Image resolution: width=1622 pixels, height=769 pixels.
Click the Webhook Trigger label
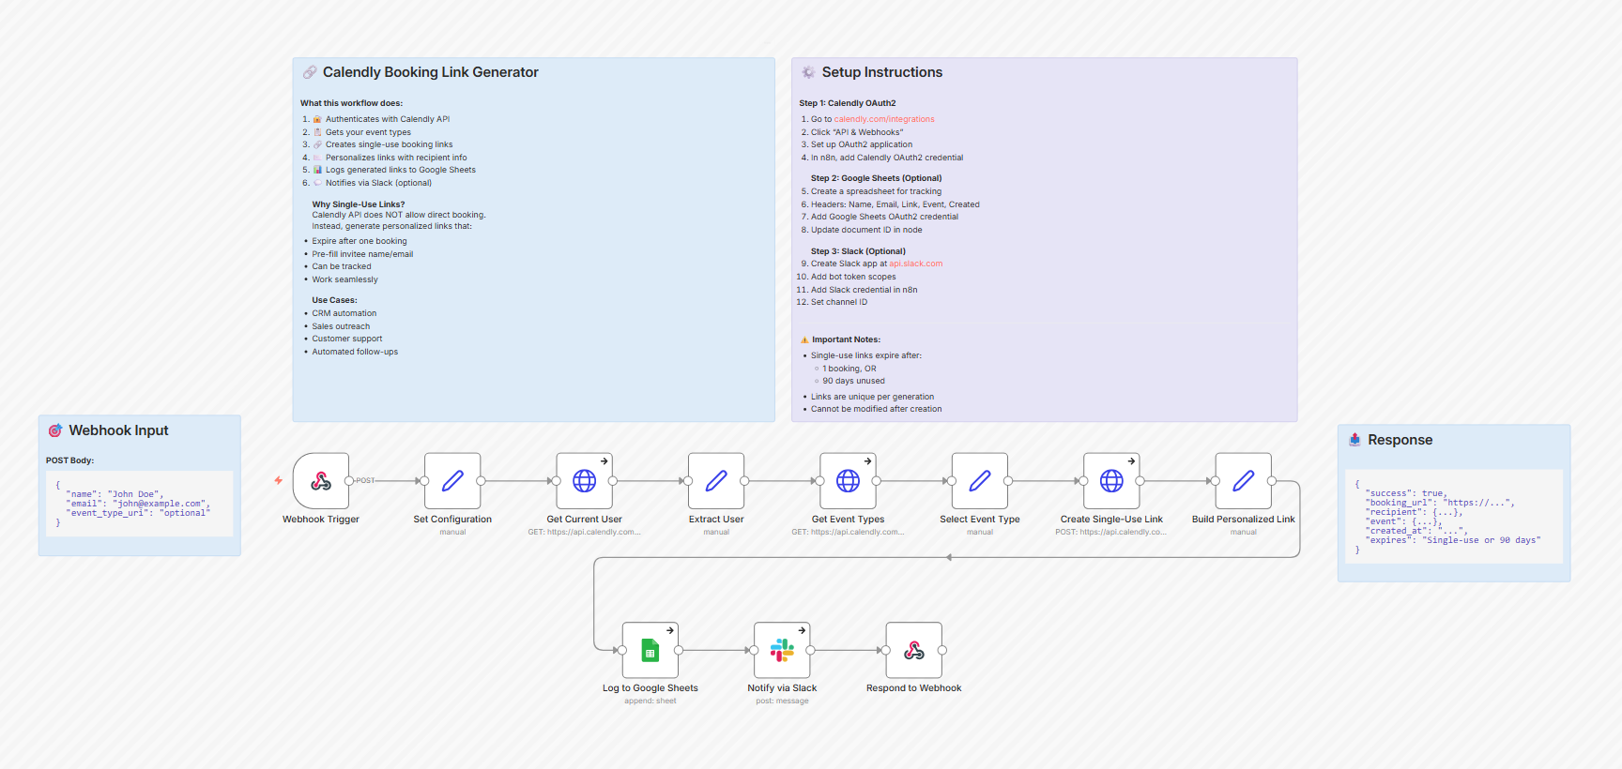pos(321,520)
